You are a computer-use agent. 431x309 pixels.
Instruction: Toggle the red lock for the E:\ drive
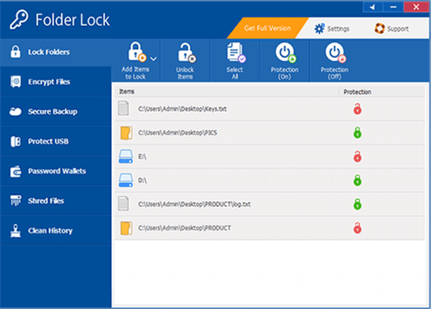point(358,156)
